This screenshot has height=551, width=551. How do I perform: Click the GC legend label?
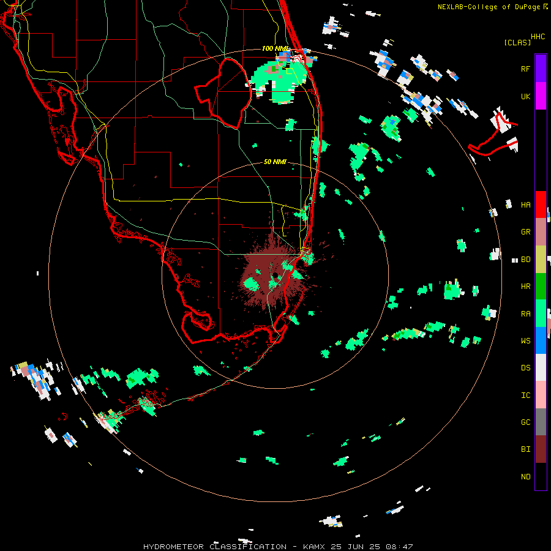[x=525, y=422]
